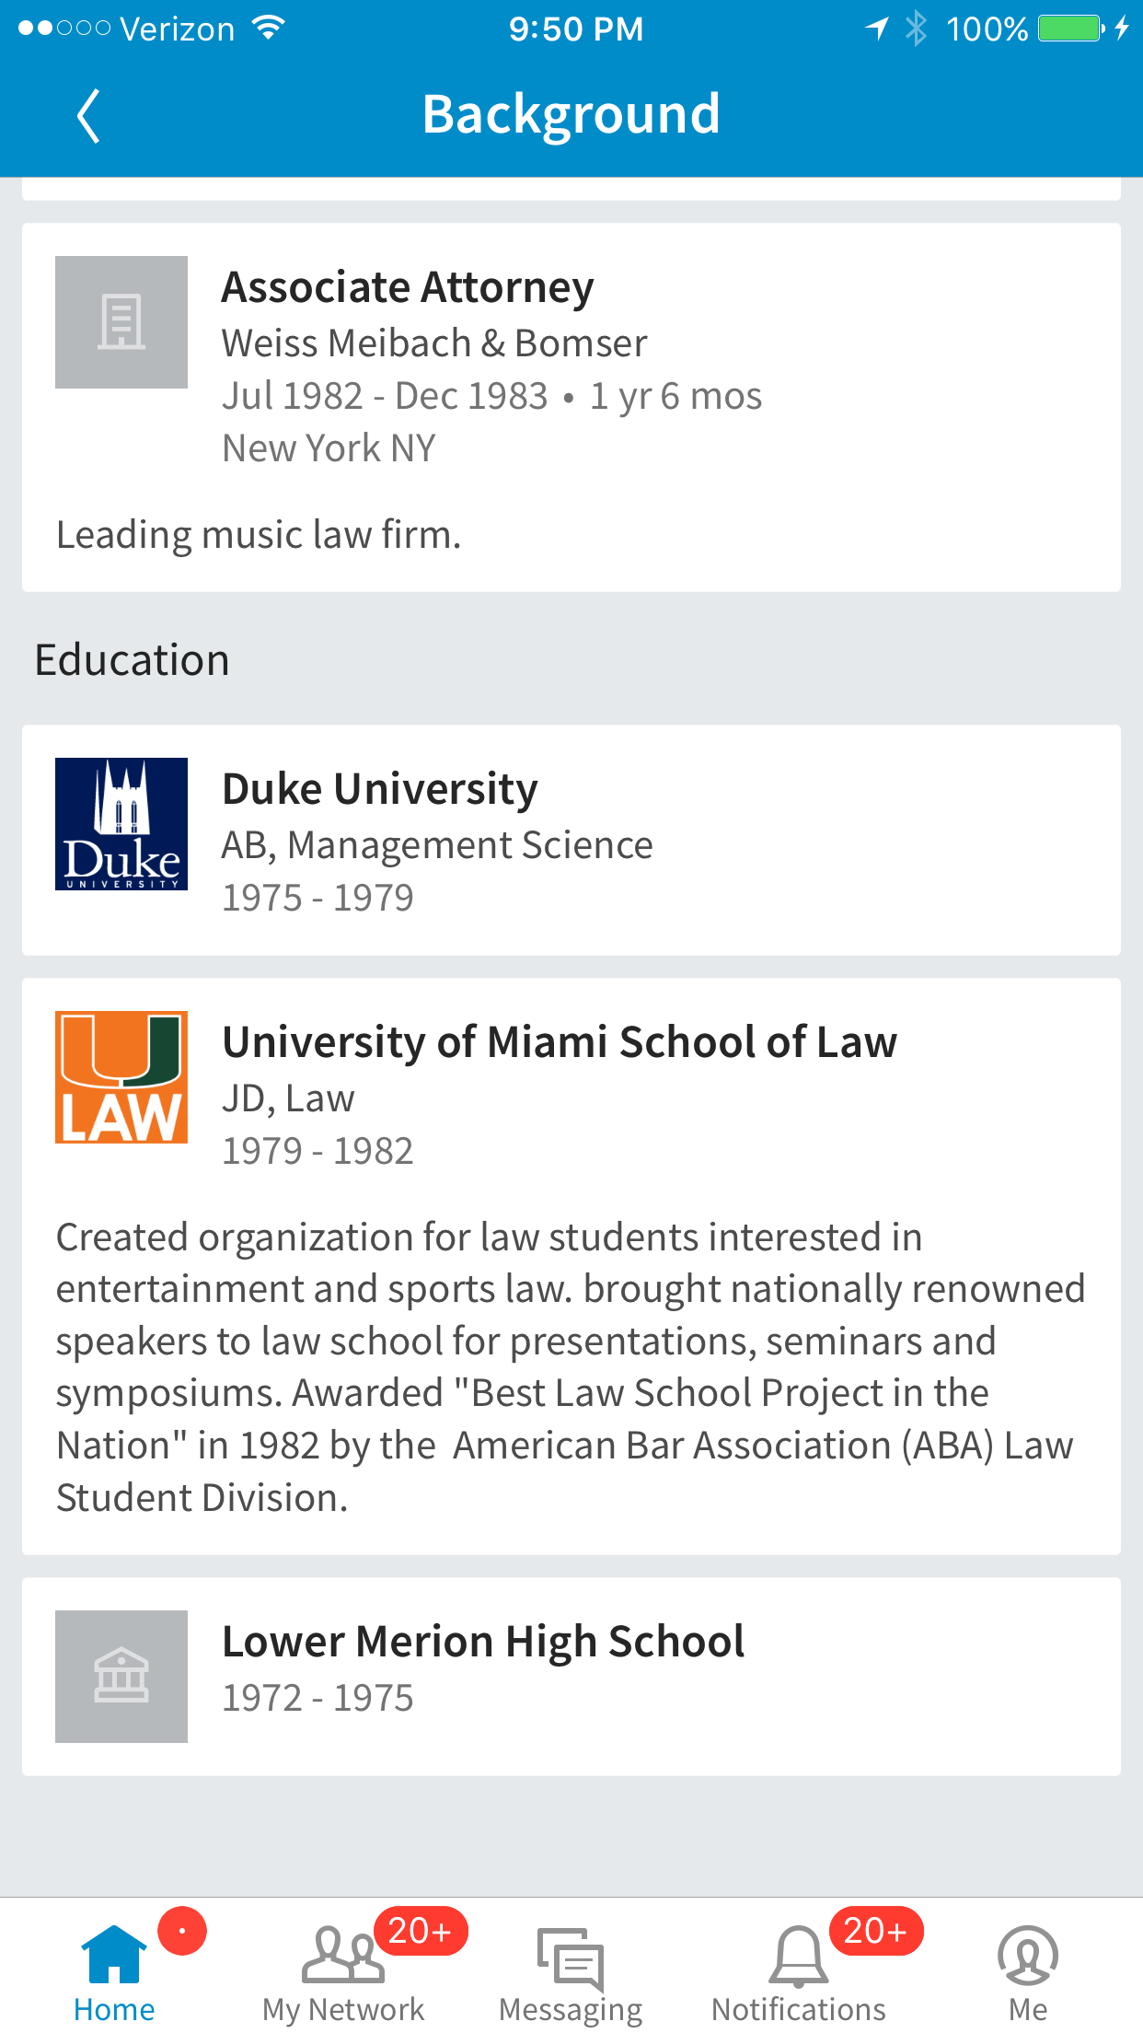Switch to the Notifications tab label
Screen dimensions: 1143x2033
798,2009
